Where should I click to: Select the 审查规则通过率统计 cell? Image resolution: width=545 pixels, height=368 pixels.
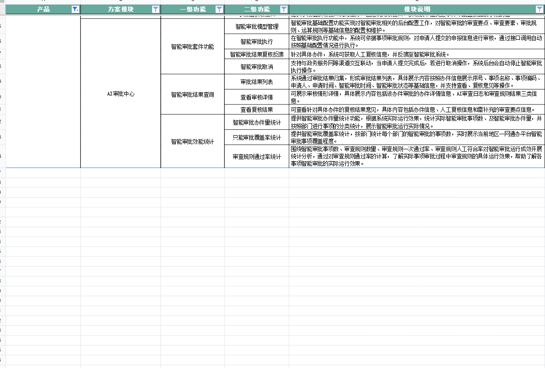[257, 155]
